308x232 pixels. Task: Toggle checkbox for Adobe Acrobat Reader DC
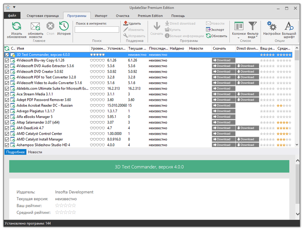pyautogui.click(x=7, y=106)
